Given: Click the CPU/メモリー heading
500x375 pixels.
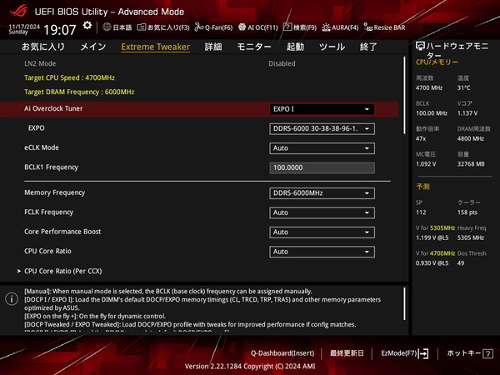Looking at the screenshot, I should 437,62.
